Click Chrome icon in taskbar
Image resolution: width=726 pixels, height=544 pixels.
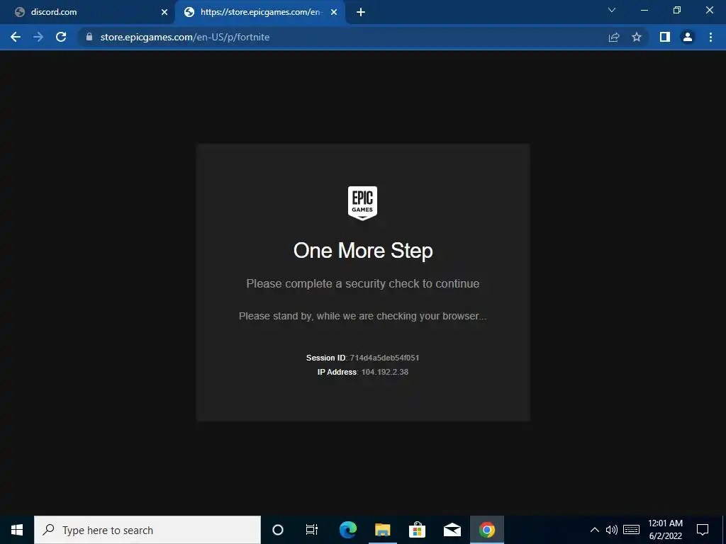click(486, 530)
